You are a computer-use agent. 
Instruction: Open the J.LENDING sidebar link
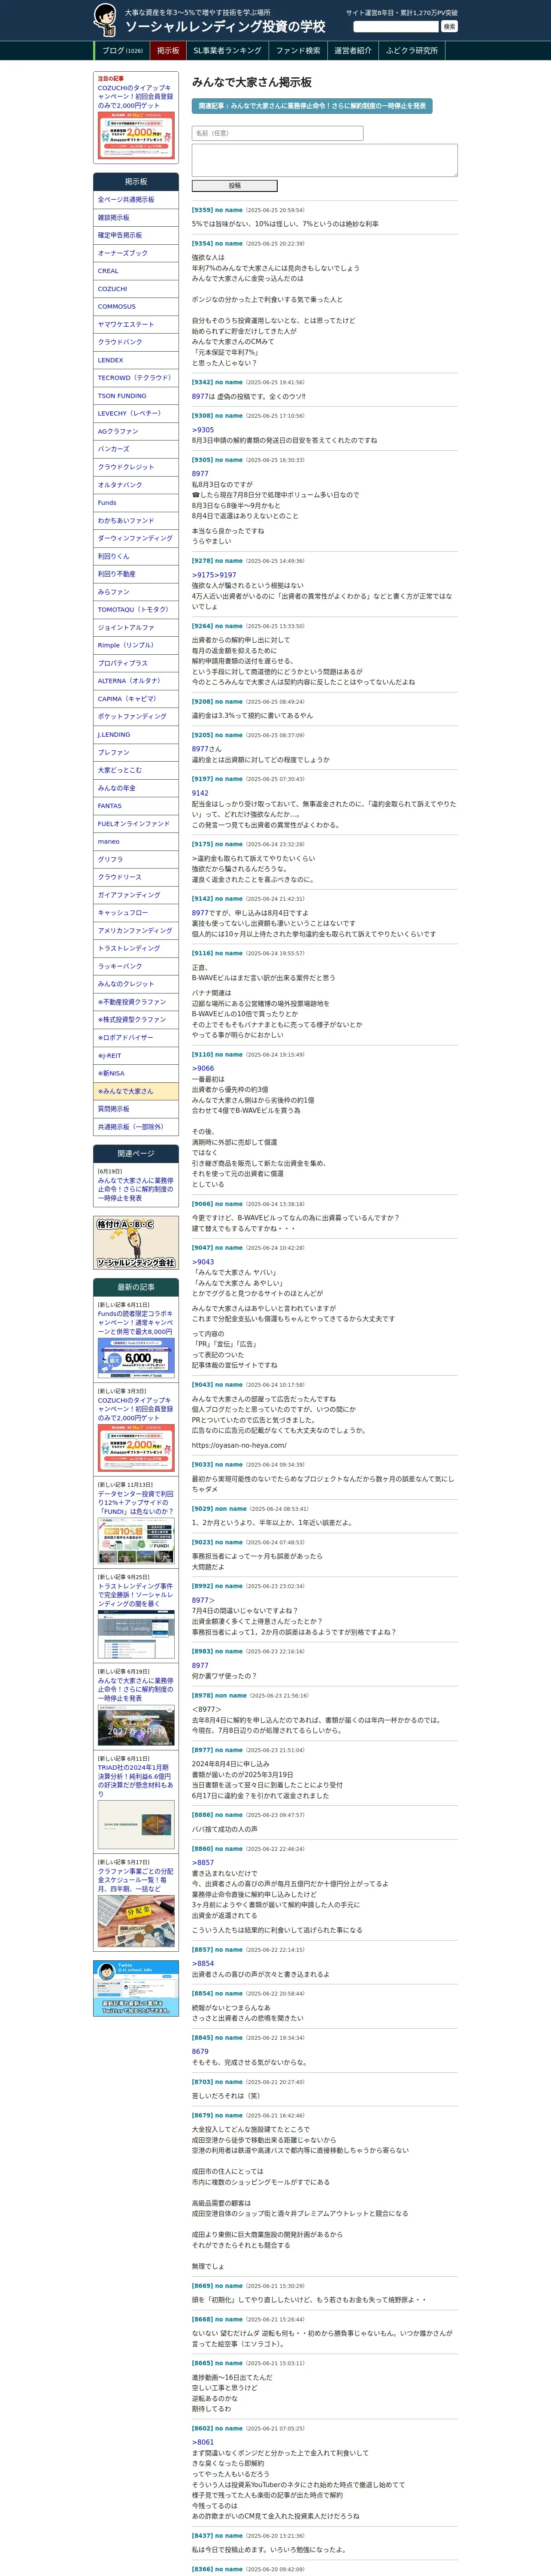click(x=136, y=734)
